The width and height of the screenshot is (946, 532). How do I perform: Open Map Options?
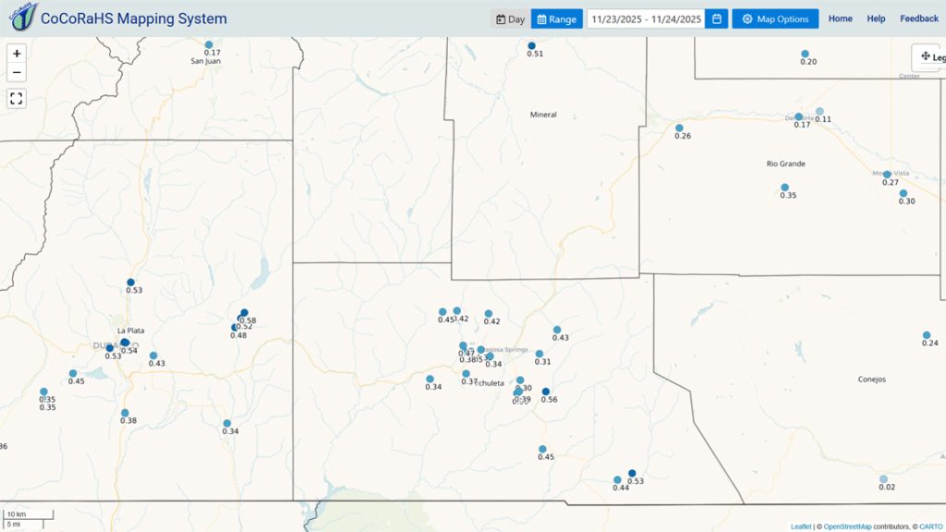[775, 18]
